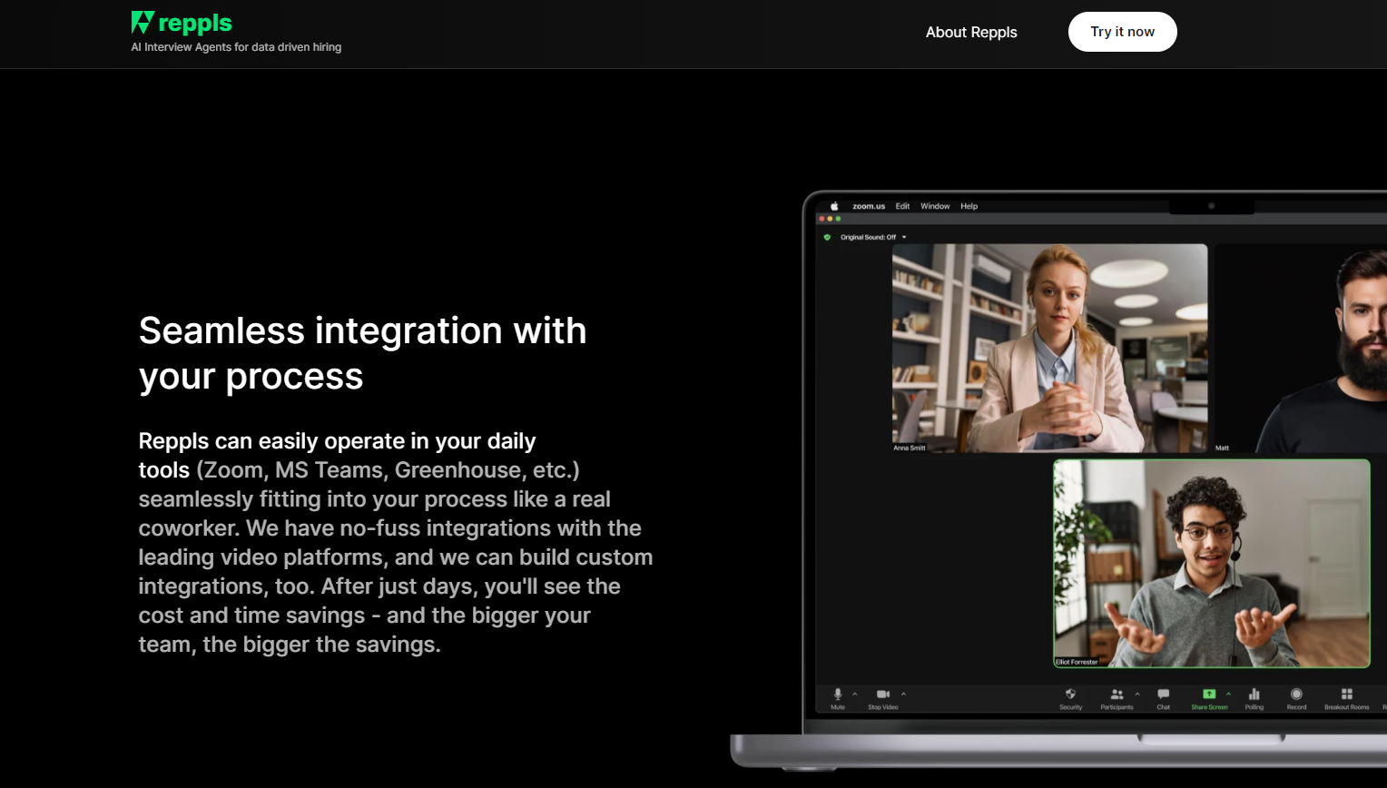Image resolution: width=1387 pixels, height=788 pixels.
Task: Click the Mute microphone icon
Action: click(838, 694)
